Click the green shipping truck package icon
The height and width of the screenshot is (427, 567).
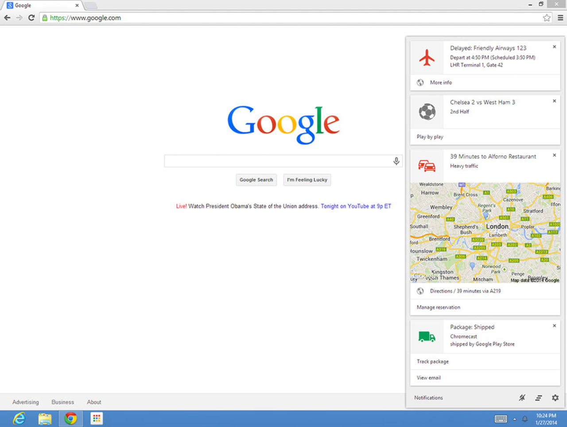427,336
